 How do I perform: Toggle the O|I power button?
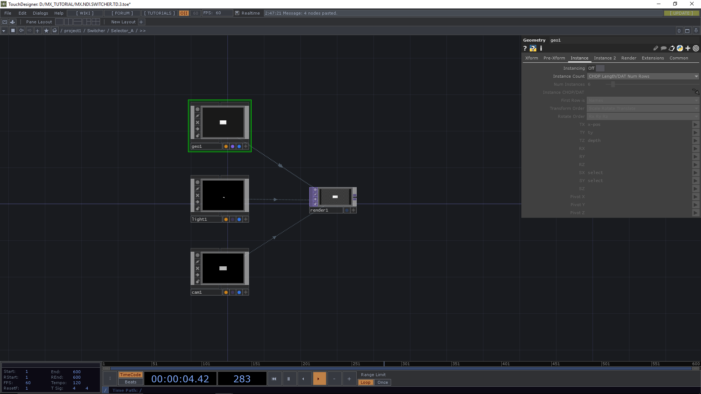tap(184, 13)
